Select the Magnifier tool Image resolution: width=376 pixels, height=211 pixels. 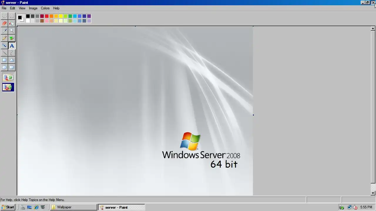[12, 31]
